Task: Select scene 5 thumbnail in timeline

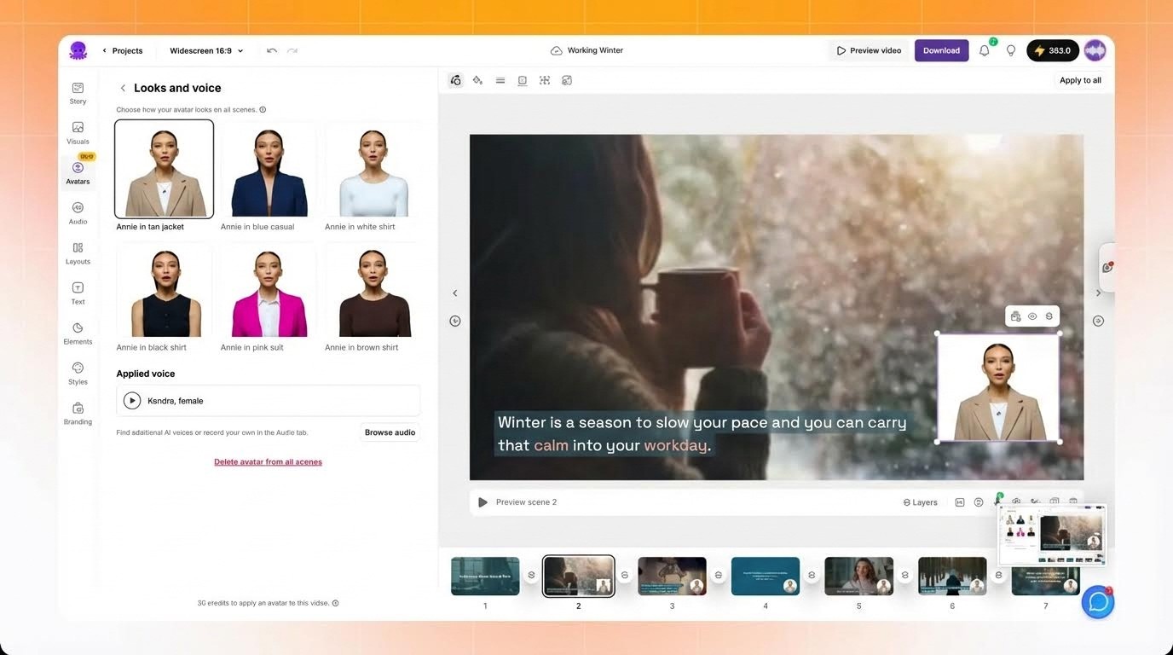Action: coord(858,576)
